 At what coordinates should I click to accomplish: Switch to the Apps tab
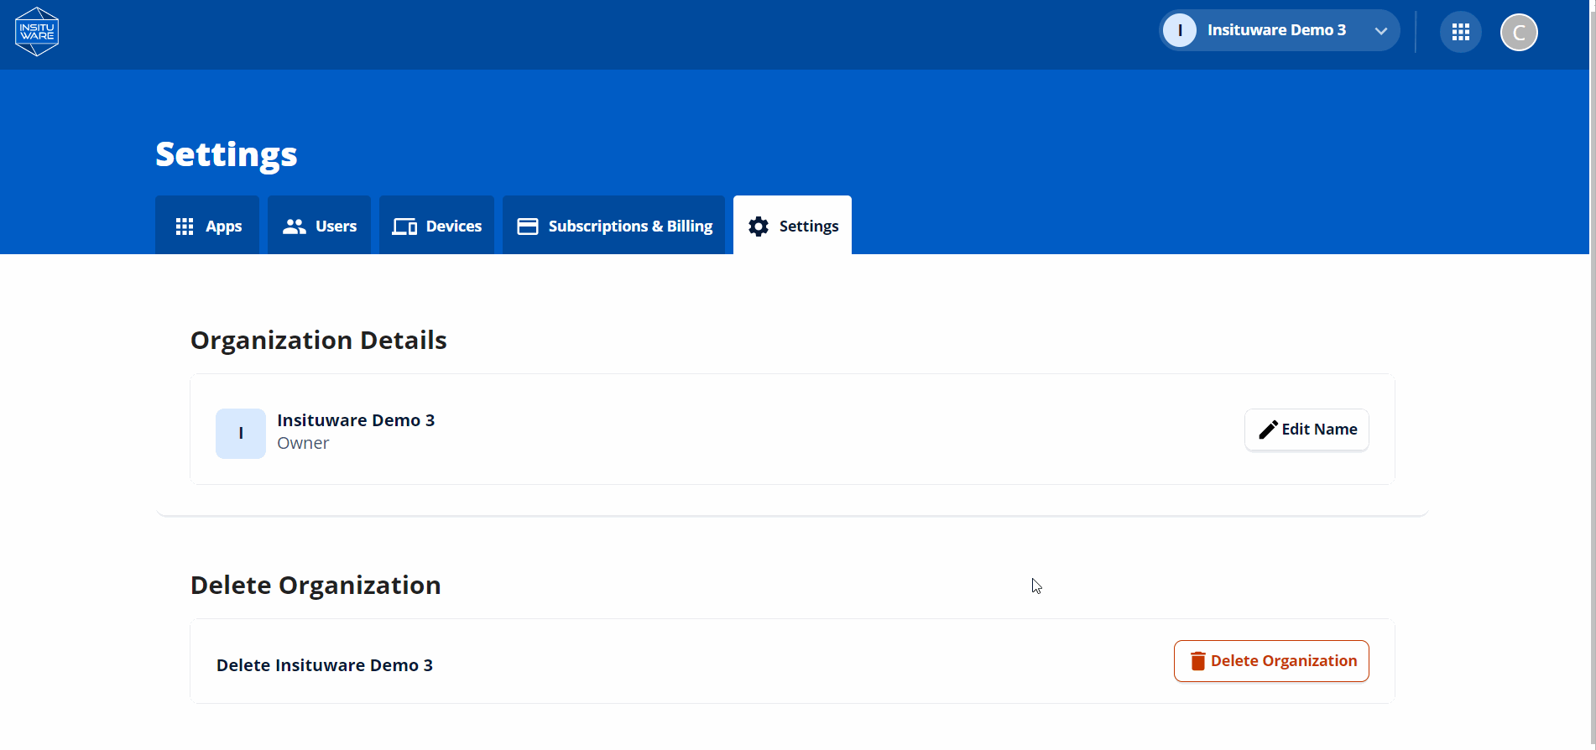(207, 226)
